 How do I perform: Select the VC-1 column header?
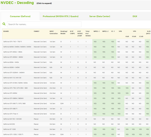[112, 31]
